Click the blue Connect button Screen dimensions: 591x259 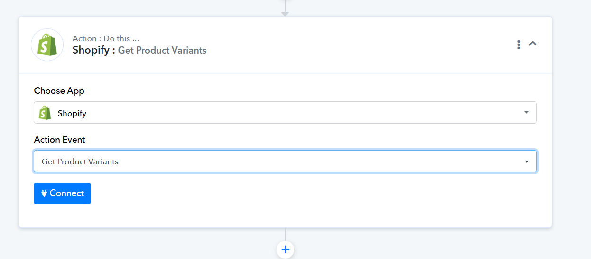(x=62, y=193)
